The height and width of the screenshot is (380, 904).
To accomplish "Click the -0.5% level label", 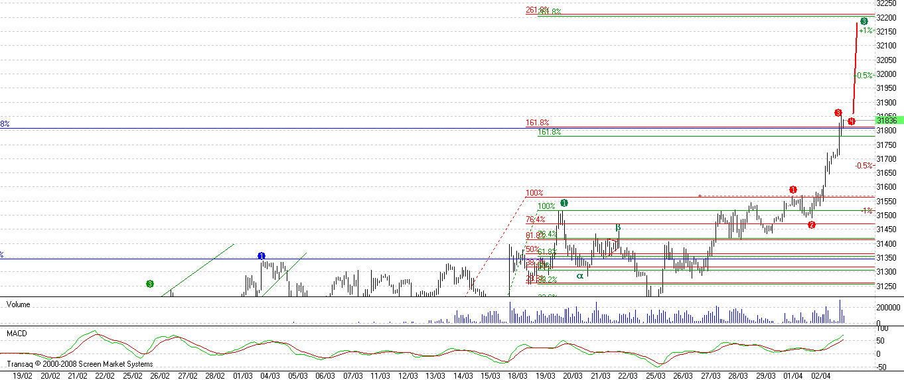I will point(864,166).
